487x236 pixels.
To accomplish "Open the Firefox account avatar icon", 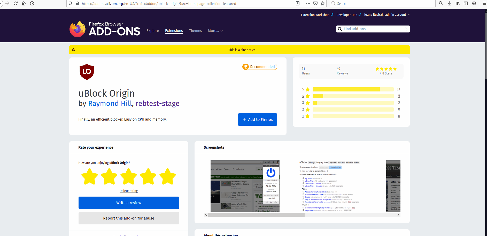I will point(474,3).
